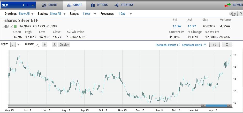Open the Technical Alerts link
The width and height of the screenshot is (243, 113).
point(194,45)
